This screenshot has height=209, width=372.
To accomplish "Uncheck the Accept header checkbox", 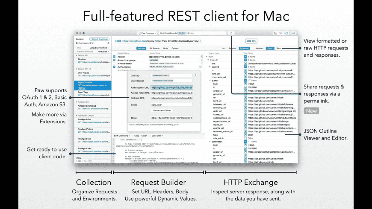I will (114, 57).
